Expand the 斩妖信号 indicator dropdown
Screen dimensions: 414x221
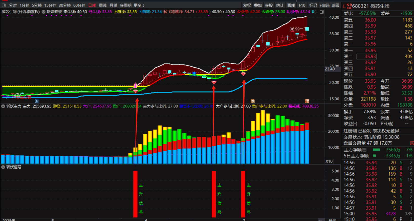pos(3,167)
